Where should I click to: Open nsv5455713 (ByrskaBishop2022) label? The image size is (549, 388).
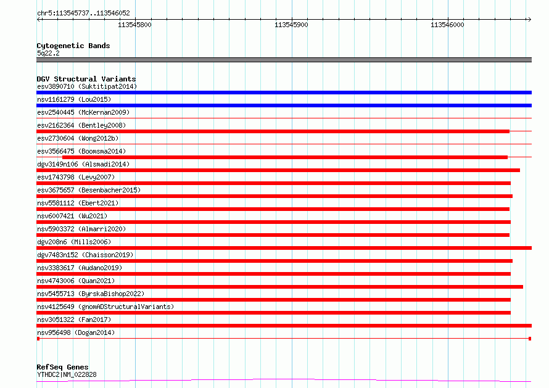pyautogui.click(x=91, y=294)
